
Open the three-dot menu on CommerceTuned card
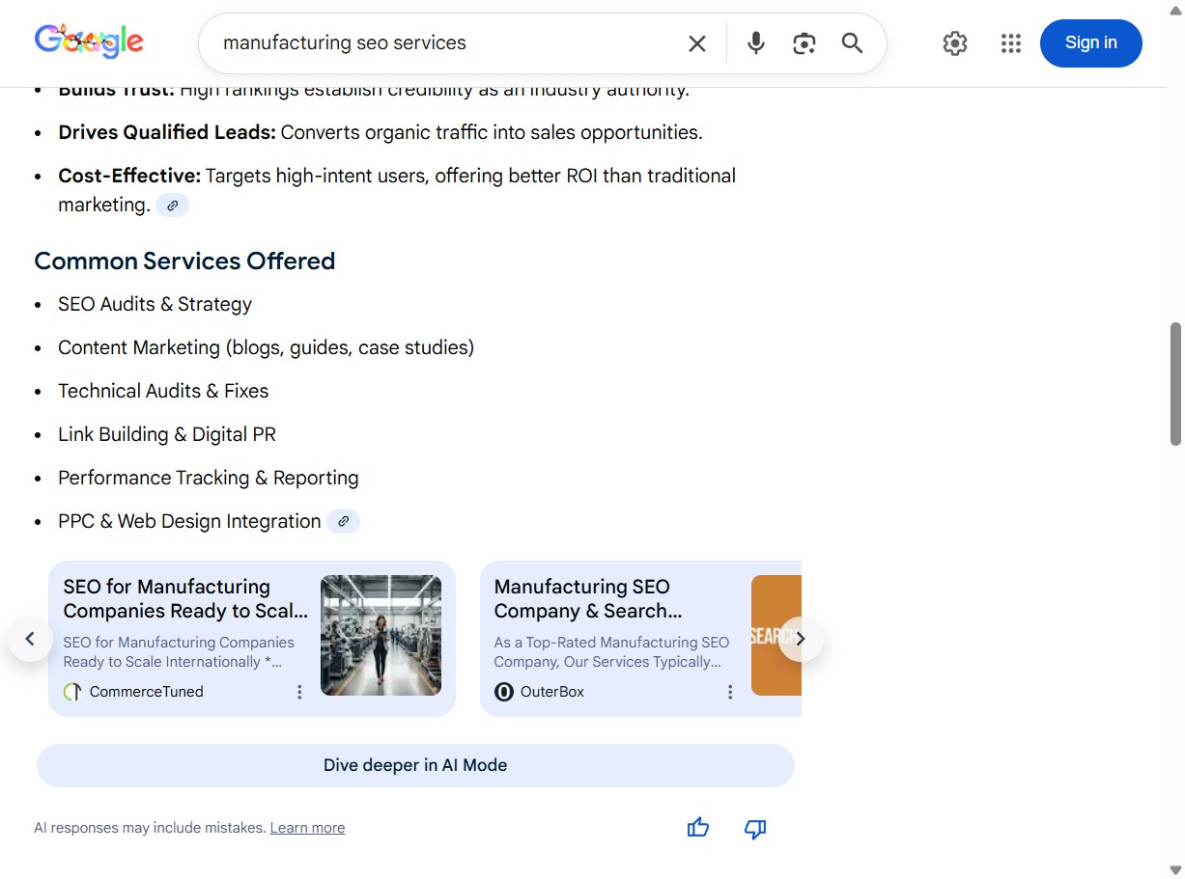point(298,691)
